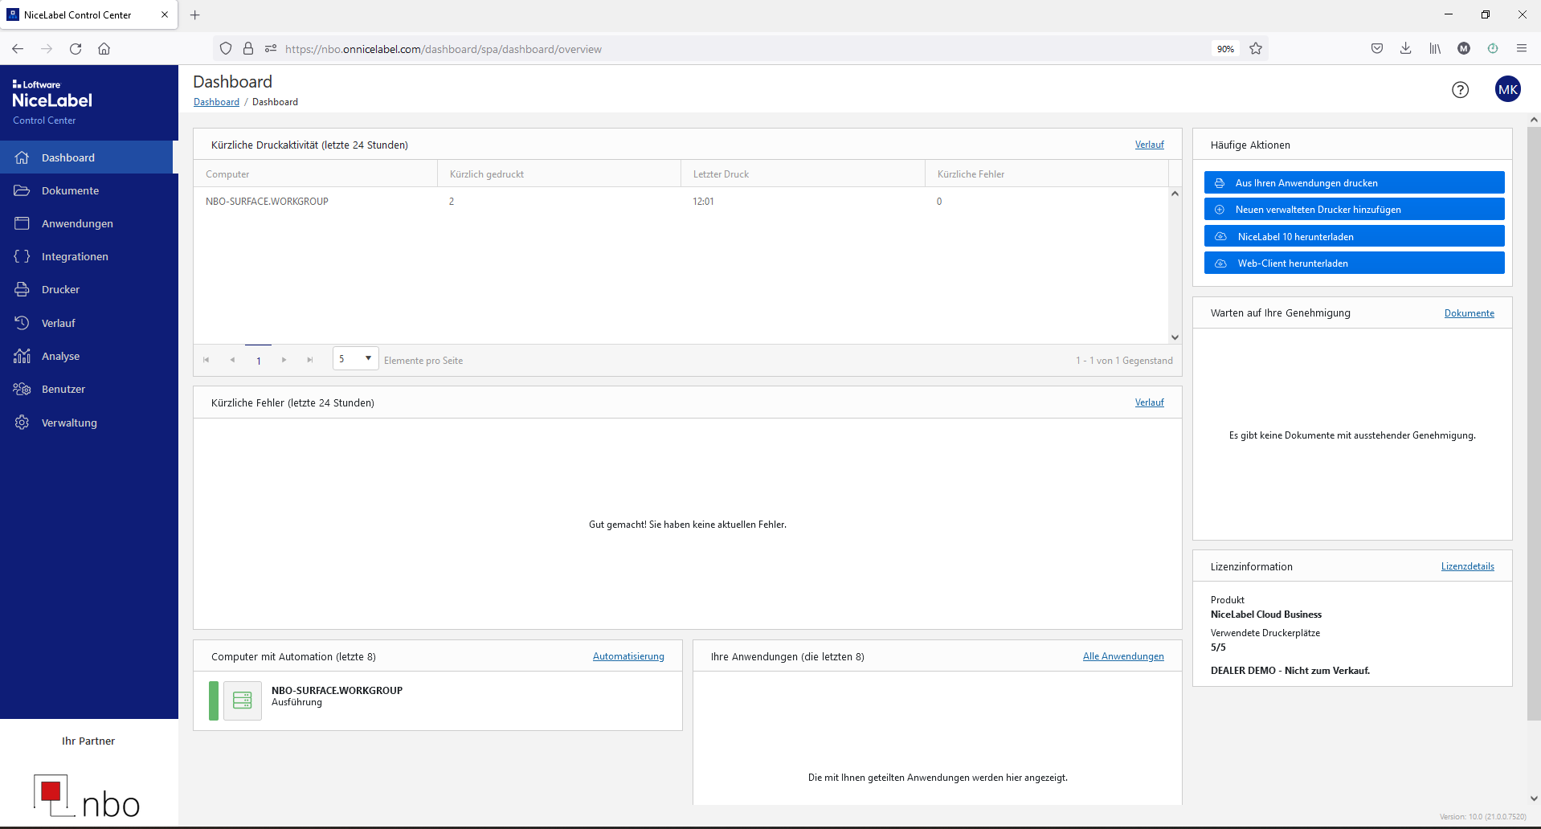The width and height of the screenshot is (1541, 829).
Task: Click the Pocket save icon
Action: [x=1376, y=48]
